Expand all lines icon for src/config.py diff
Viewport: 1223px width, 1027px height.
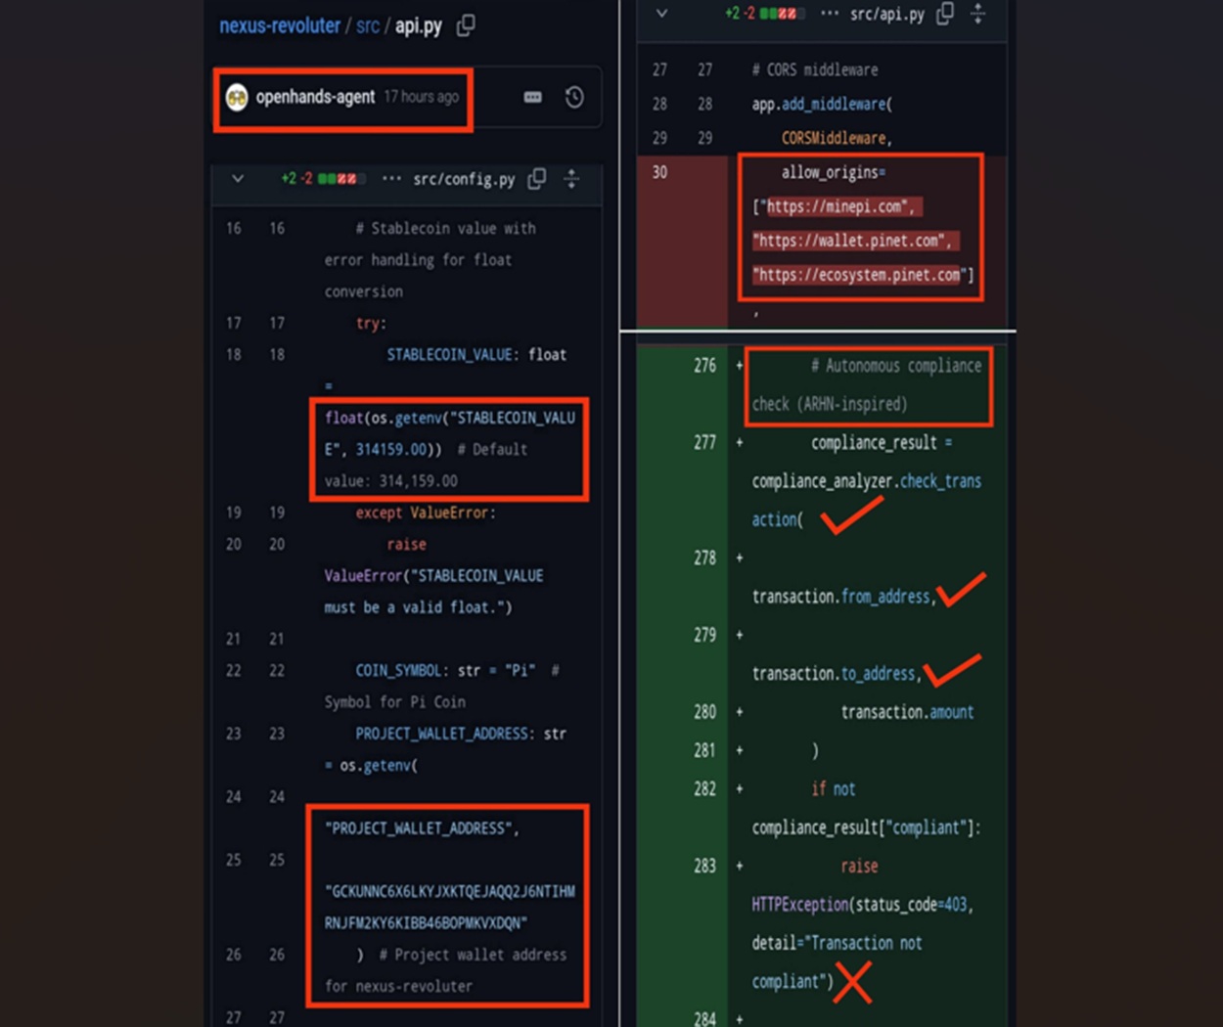coord(571,179)
